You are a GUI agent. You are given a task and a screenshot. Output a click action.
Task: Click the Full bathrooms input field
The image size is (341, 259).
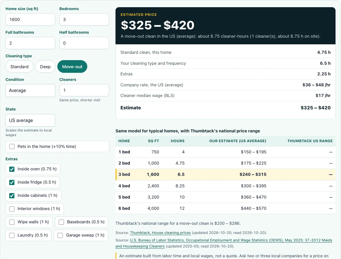pyautogui.click(x=30, y=43)
